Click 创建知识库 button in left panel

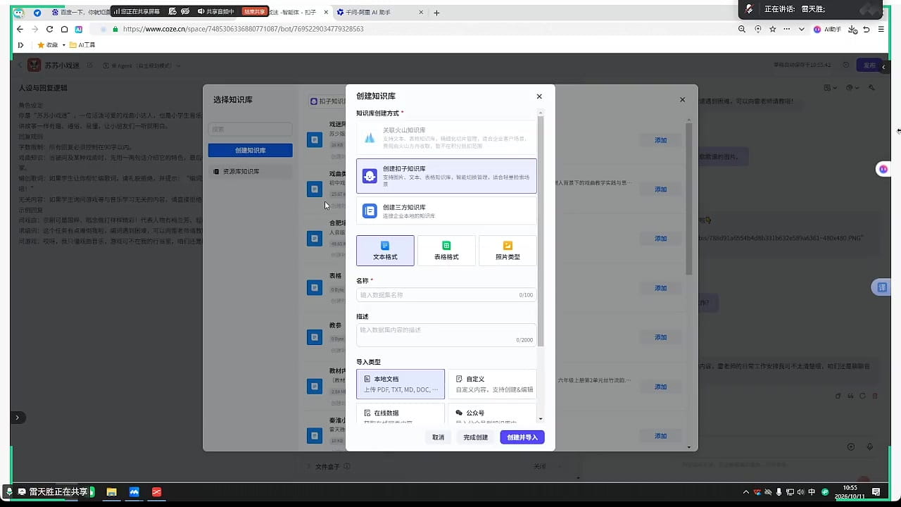(251, 151)
